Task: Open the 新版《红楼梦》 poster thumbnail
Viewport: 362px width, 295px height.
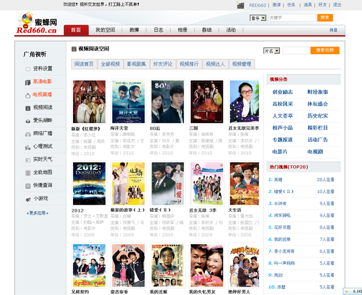Action: pos(89,101)
